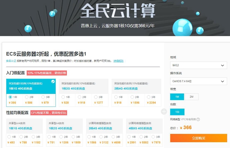Select 1年 for entry-level 1核2G at ¥528
This screenshot has width=230, height=148.
(63, 97)
